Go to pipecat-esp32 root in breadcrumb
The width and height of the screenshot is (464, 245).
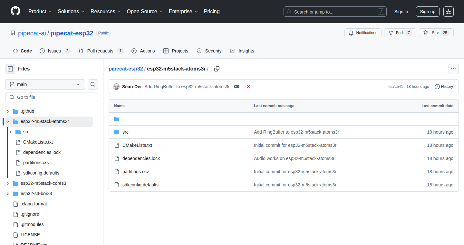pyautogui.click(x=126, y=69)
